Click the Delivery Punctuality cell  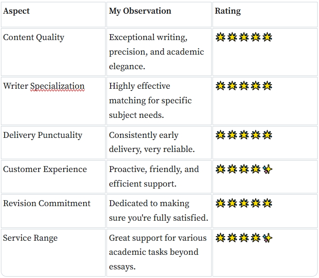coord(43,135)
